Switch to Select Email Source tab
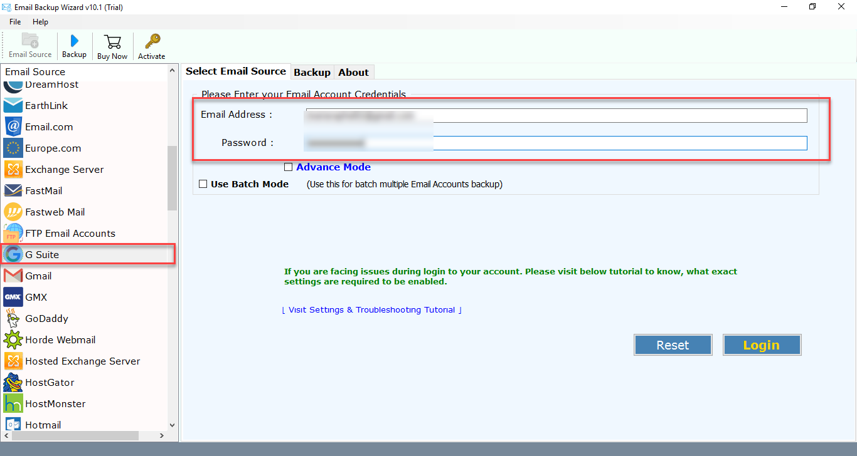Screen dimensions: 857x456 [236, 71]
